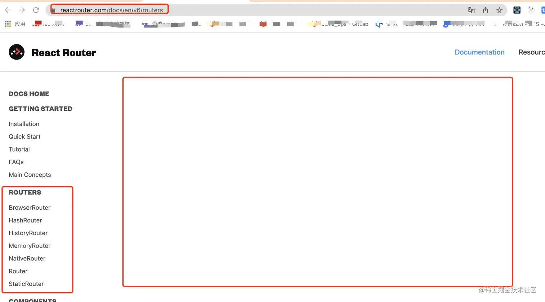This screenshot has width=545, height=302.
Task: Open Tutorial docs page
Action: 19,149
